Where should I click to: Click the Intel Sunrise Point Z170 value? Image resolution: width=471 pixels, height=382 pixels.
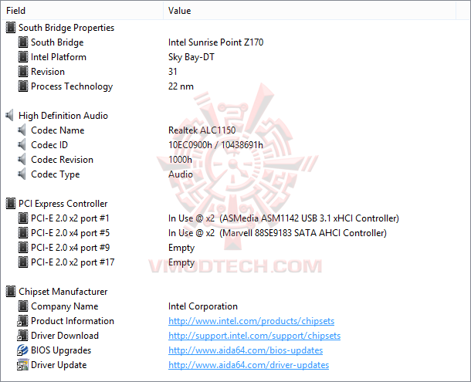(215, 42)
